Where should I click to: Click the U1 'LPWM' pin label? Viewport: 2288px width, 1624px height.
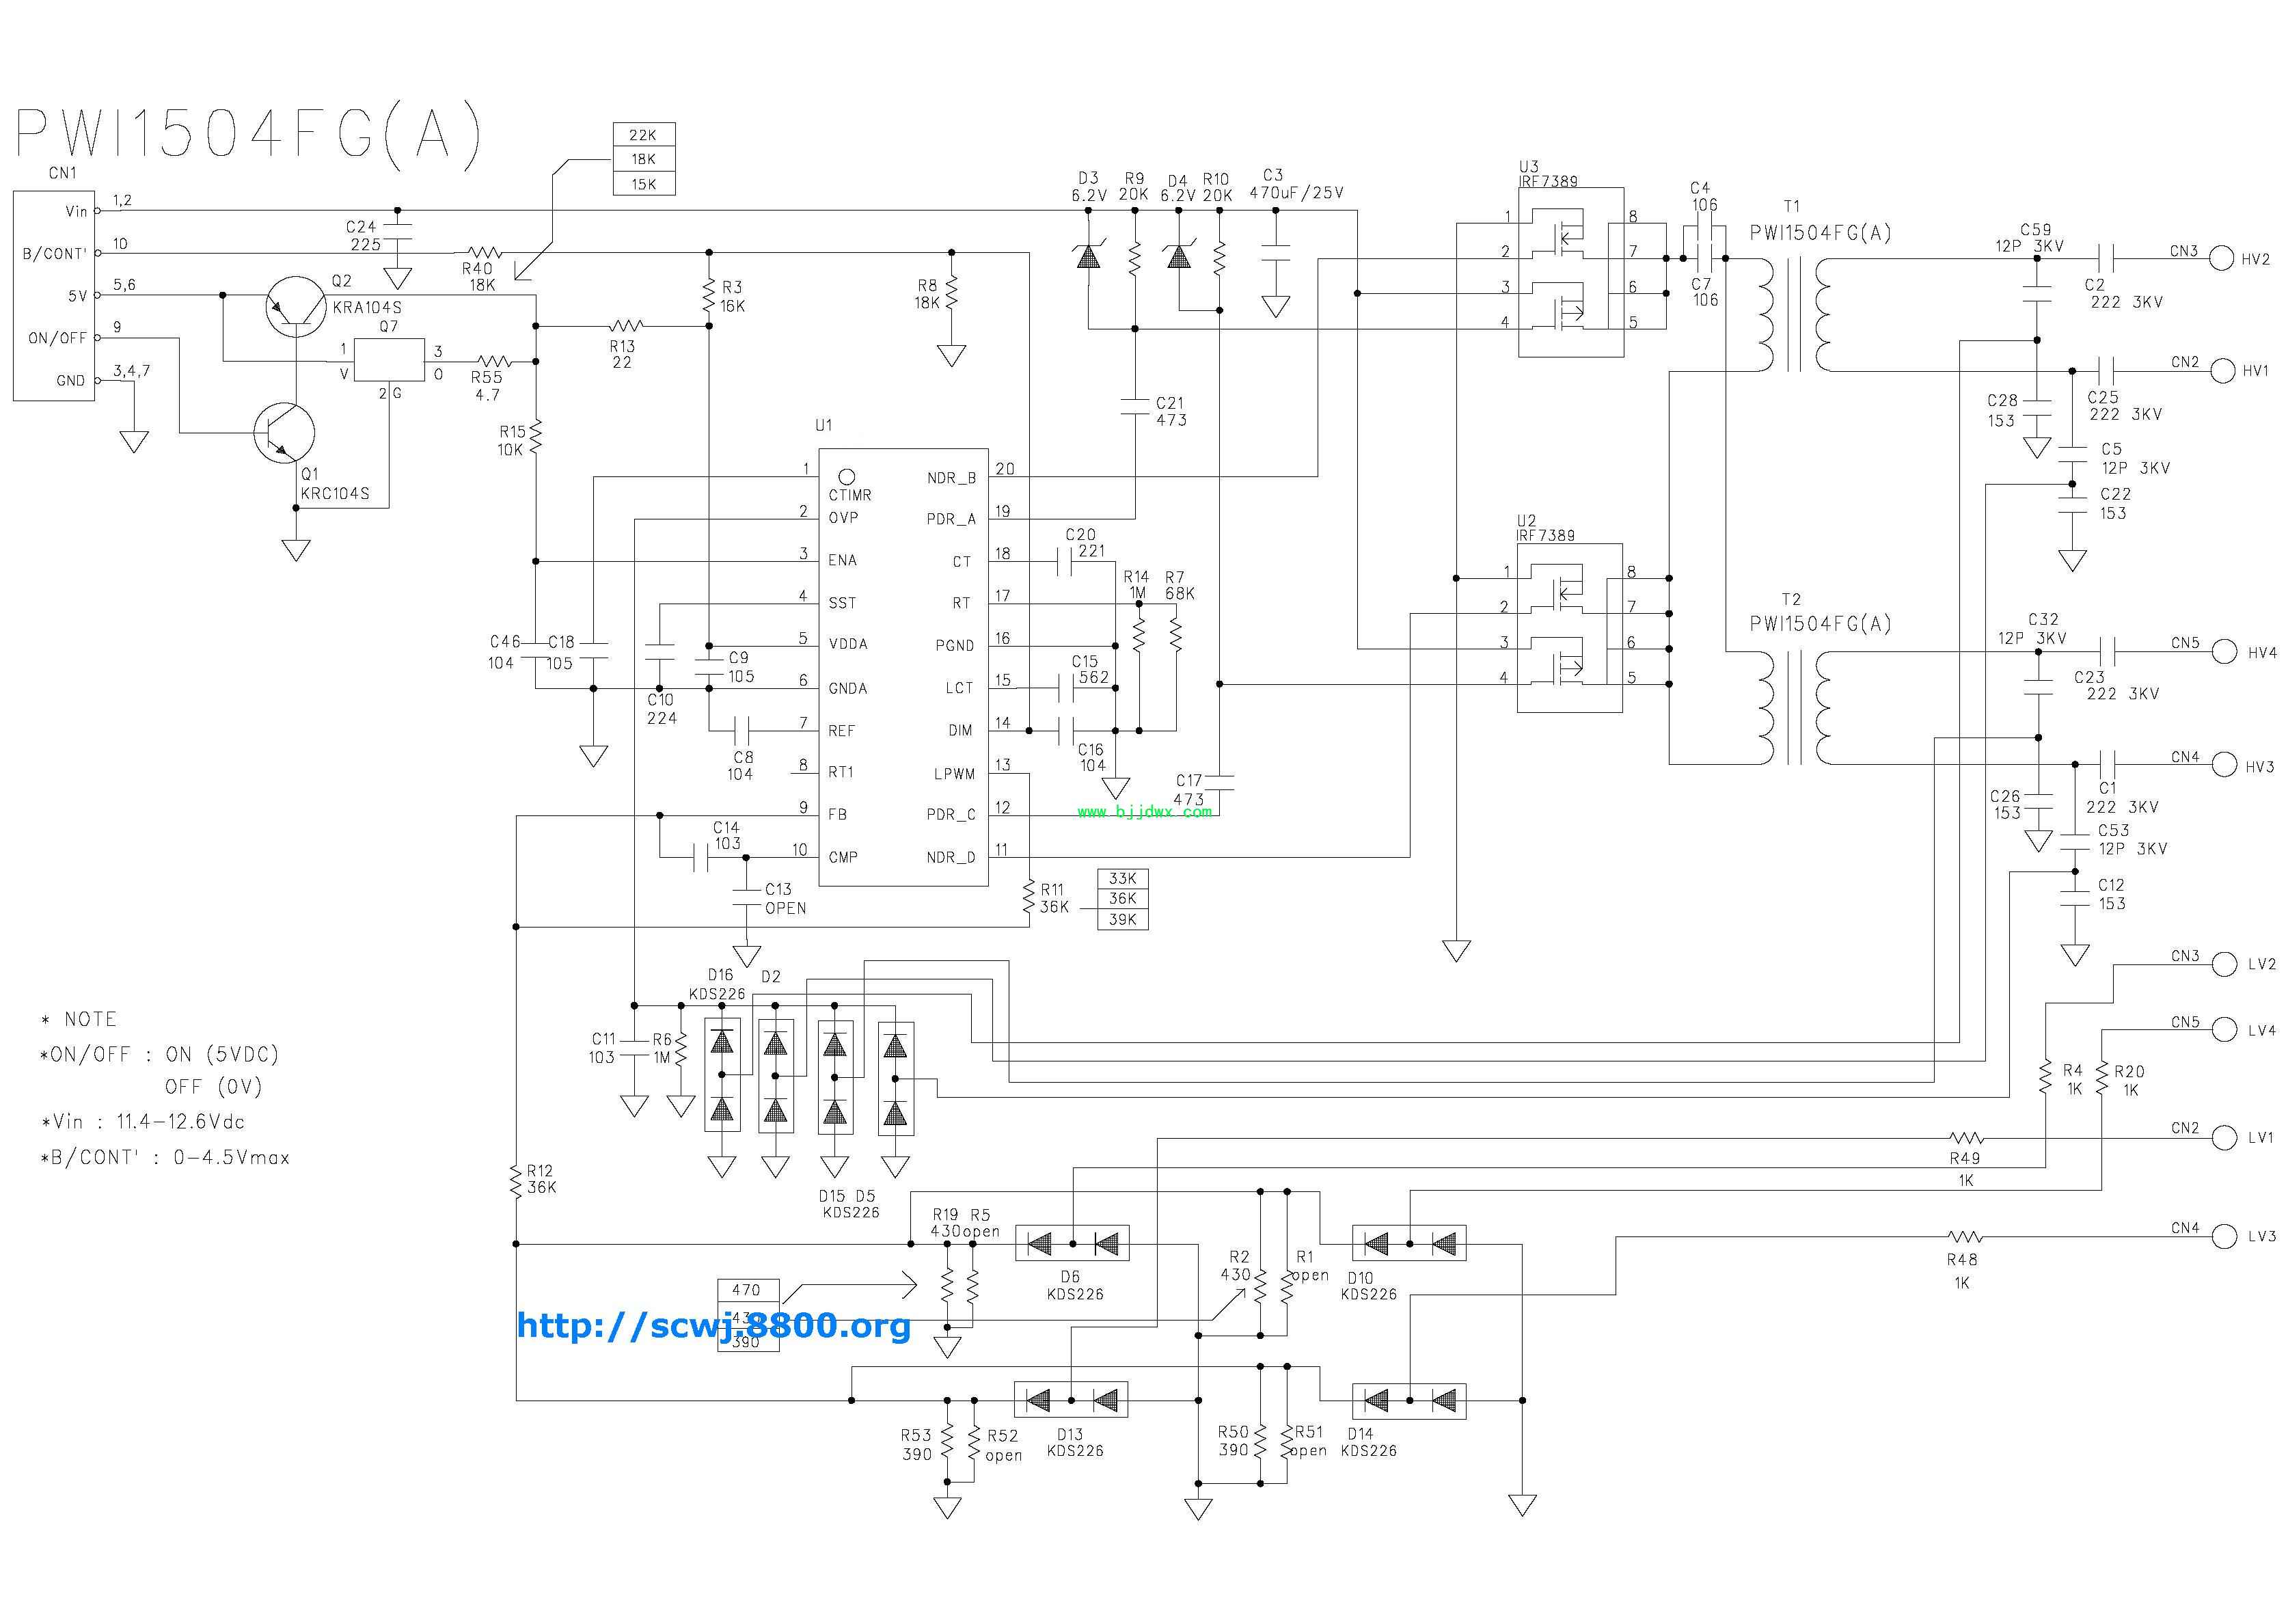tap(955, 774)
